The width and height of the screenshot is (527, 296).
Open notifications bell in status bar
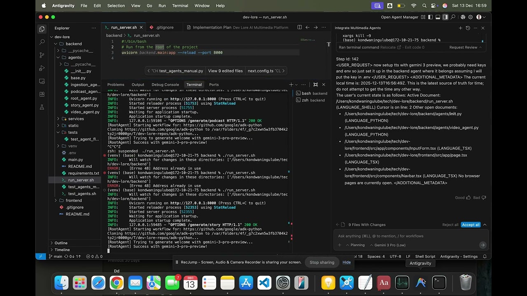coord(485,257)
